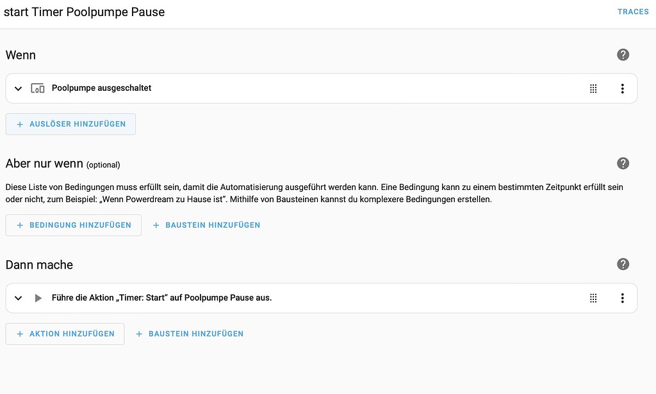Click the trigger row Poolpumpe ausgeschaltet
656x394 pixels.
click(102, 88)
